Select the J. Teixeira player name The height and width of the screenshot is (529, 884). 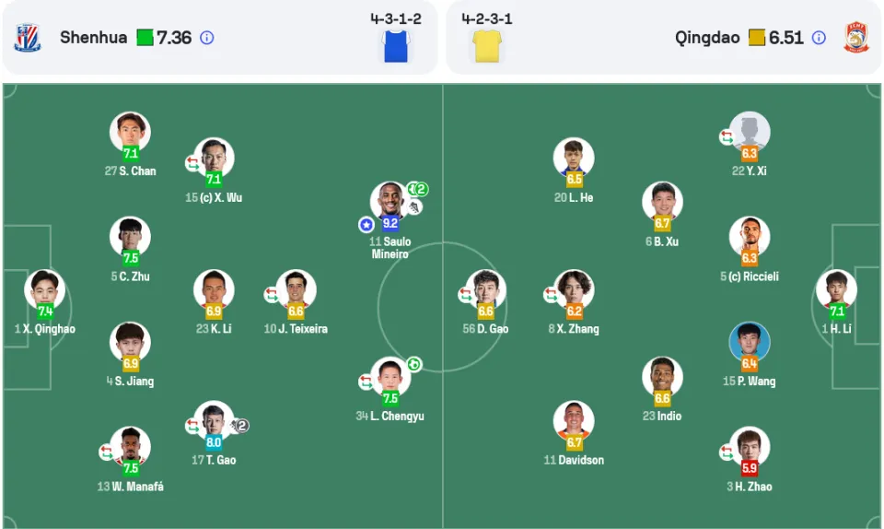303,329
